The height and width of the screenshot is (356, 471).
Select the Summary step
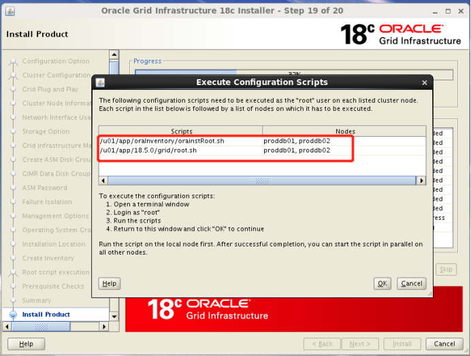point(37,300)
